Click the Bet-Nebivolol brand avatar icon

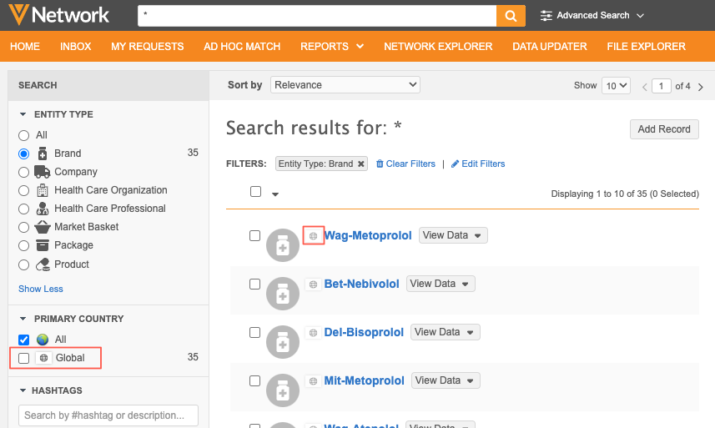(282, 294)
